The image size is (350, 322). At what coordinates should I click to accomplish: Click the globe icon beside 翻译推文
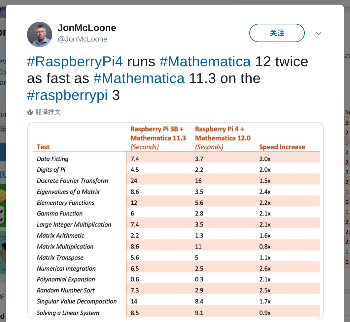tap(30, 112)
